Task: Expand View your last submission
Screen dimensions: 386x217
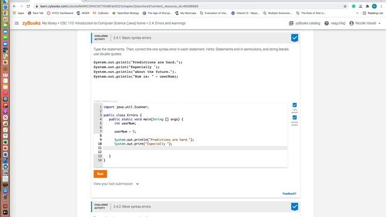Action: (116, 184)
